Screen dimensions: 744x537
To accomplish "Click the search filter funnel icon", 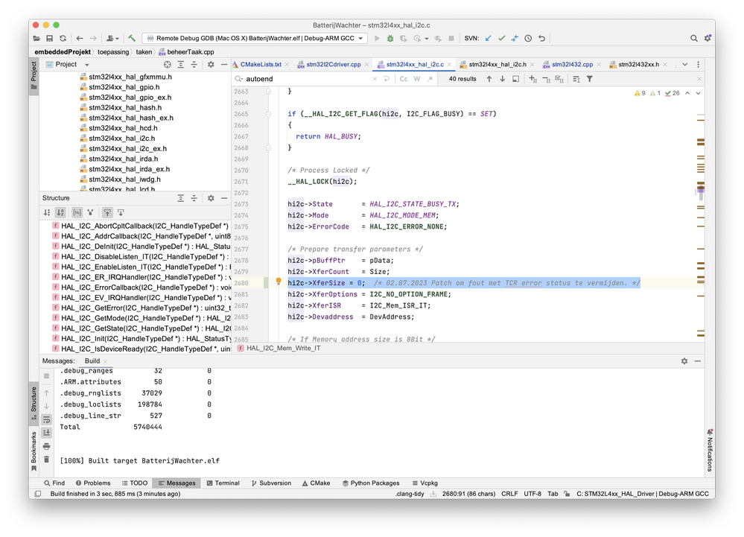I will [x=589, y=79].
